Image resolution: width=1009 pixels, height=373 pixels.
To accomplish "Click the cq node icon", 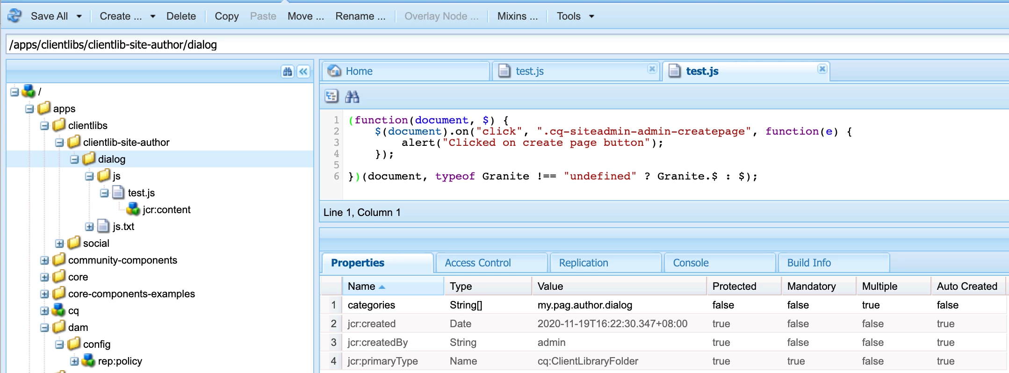I will [x=59, y=310].
